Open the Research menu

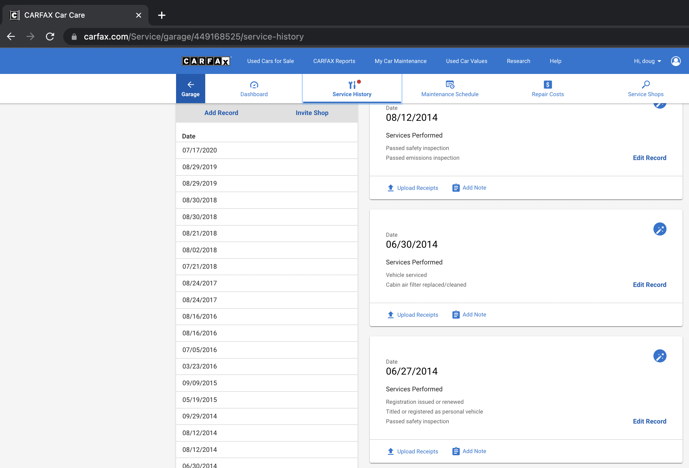518,61
